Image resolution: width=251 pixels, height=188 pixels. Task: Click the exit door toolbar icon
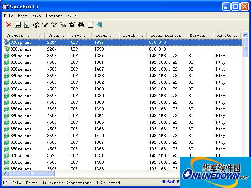99,25
